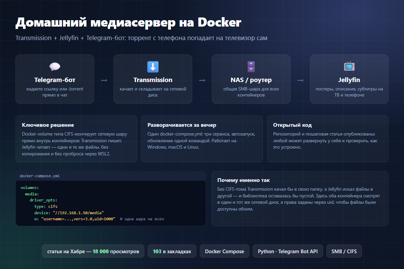
Task: Click the device "//192.168.1.50/media" code line
Action: (69, 213)
